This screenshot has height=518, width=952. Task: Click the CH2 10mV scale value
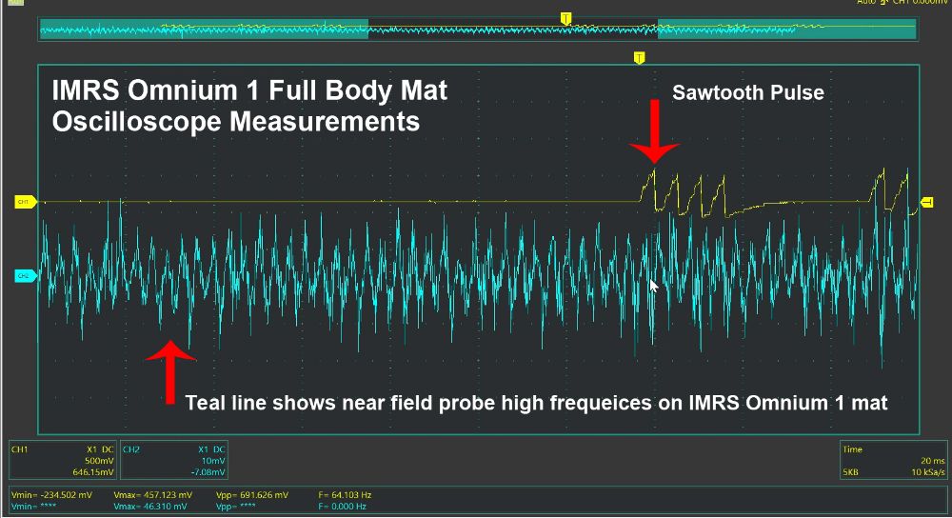pyautogui.click(x=213, y=460)
